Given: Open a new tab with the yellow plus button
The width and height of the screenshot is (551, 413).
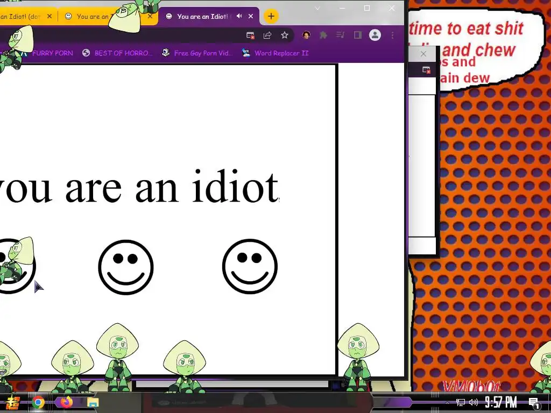Looking at the screenshot, I should click(271, 16).
